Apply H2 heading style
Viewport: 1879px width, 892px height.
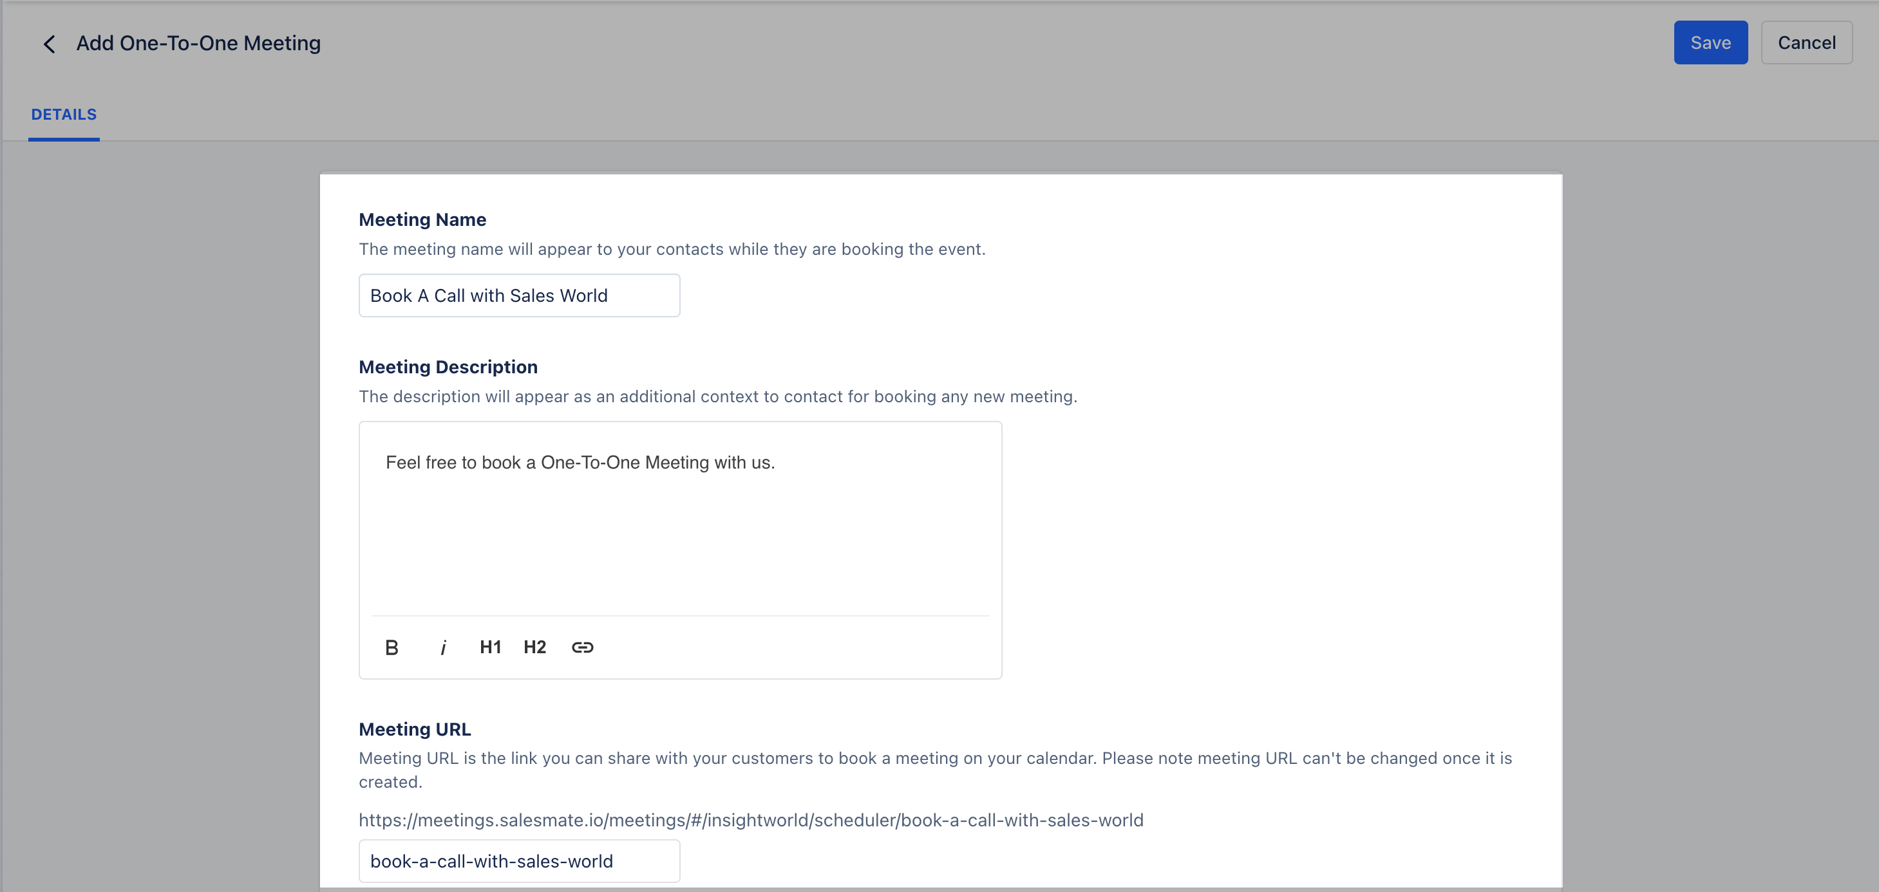click(534, 647)
